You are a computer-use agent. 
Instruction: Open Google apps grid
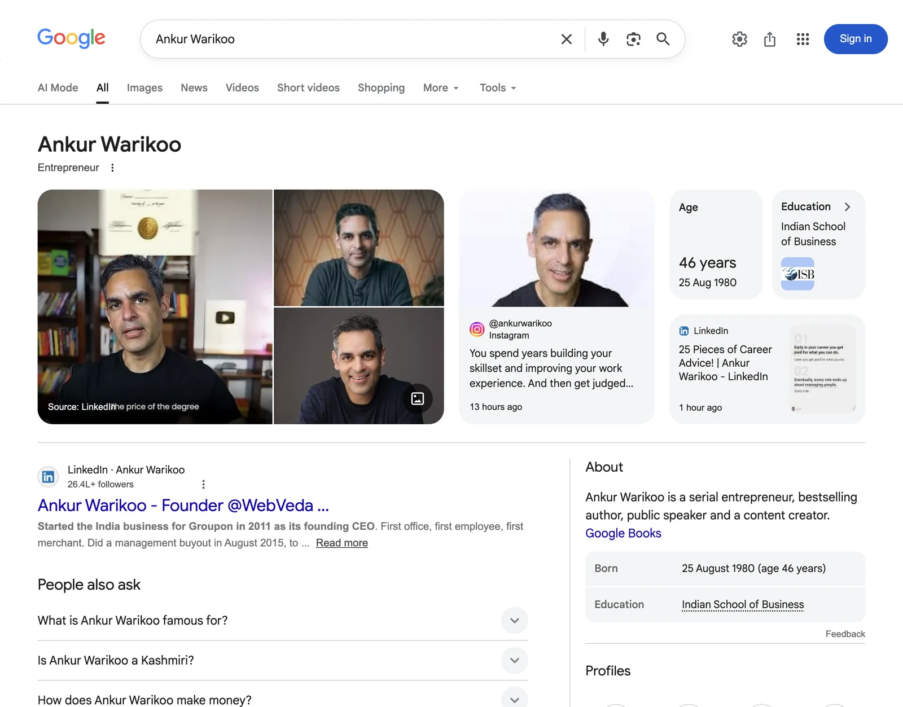point(803,39)
